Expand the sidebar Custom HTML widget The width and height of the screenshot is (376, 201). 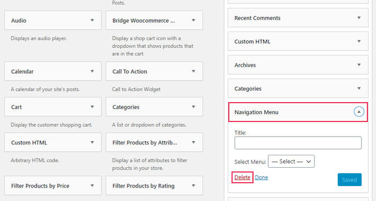pyautogui.click(x=359, y=41)
